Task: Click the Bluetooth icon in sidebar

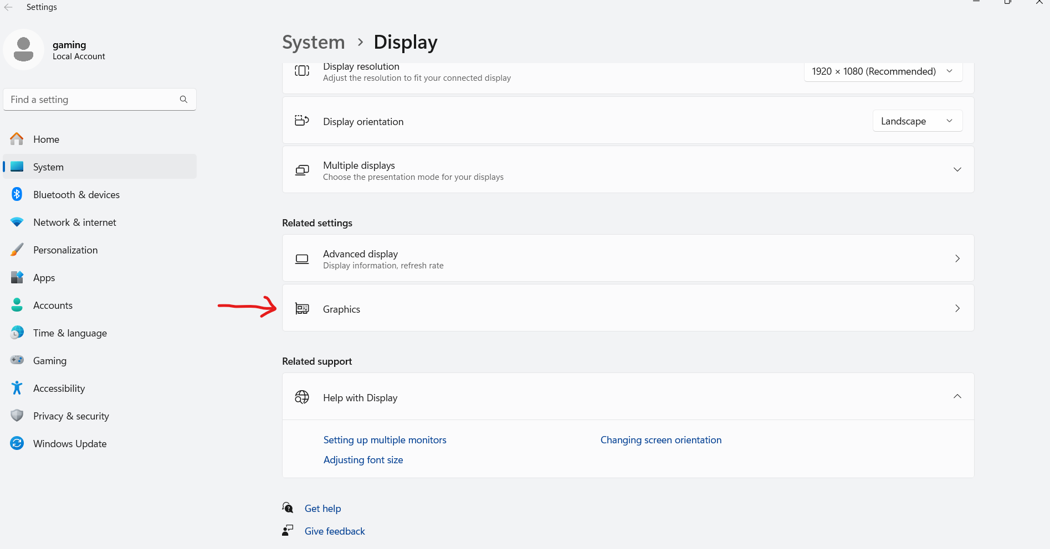Action: tap(17, 194)
